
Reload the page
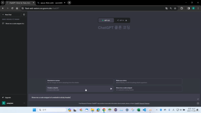12,8
